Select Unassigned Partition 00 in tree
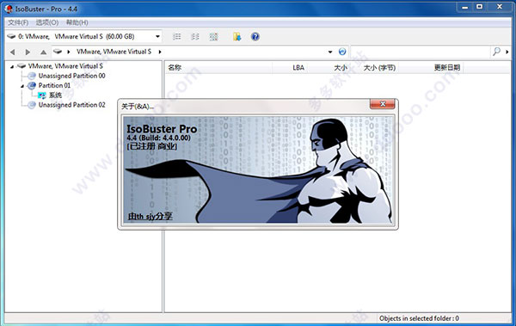Screen dimensions: 516x326 [71, 76]
